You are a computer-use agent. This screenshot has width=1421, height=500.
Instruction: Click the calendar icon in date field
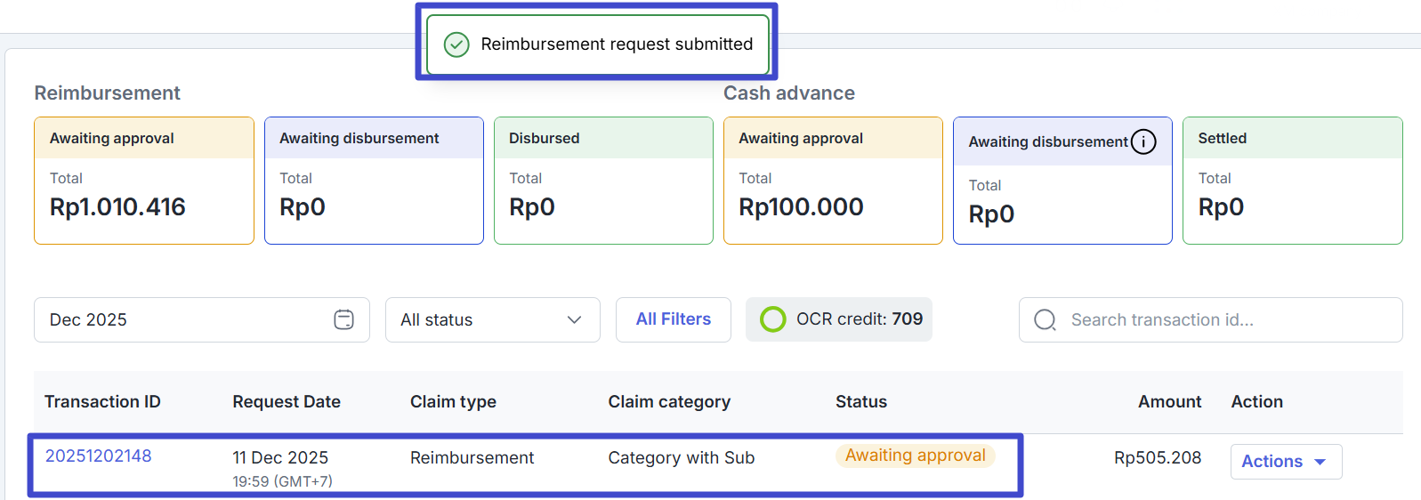click(x=343, y=319)
